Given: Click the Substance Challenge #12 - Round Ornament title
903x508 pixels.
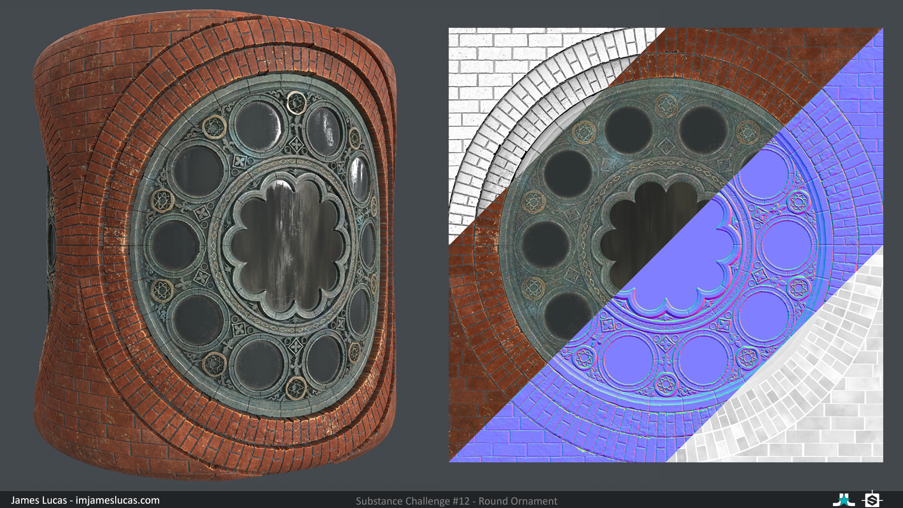Looking at the screenshot, I should (456, 501).
